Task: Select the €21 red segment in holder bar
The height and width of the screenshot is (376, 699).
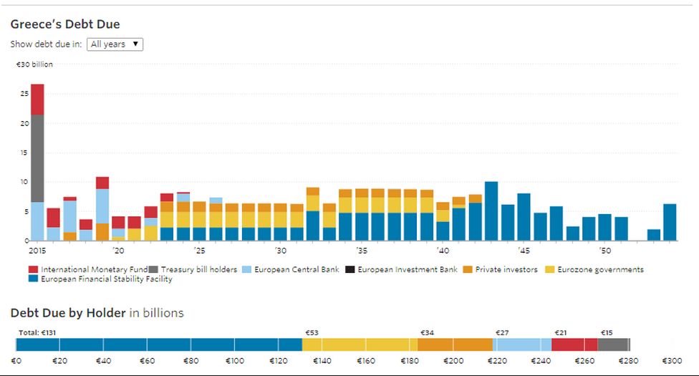Action: click(x=574, y=344)
